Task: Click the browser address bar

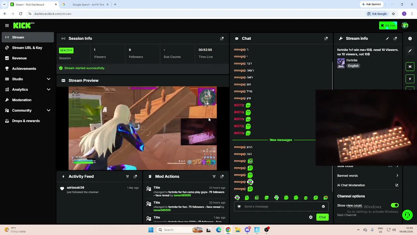Action: pyautogui.click(x=195, y=14)
